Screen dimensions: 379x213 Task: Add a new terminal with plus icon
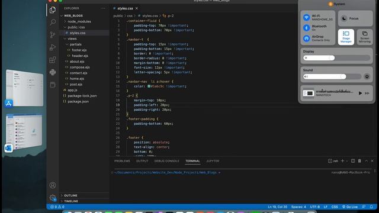(x=342, y=161)
